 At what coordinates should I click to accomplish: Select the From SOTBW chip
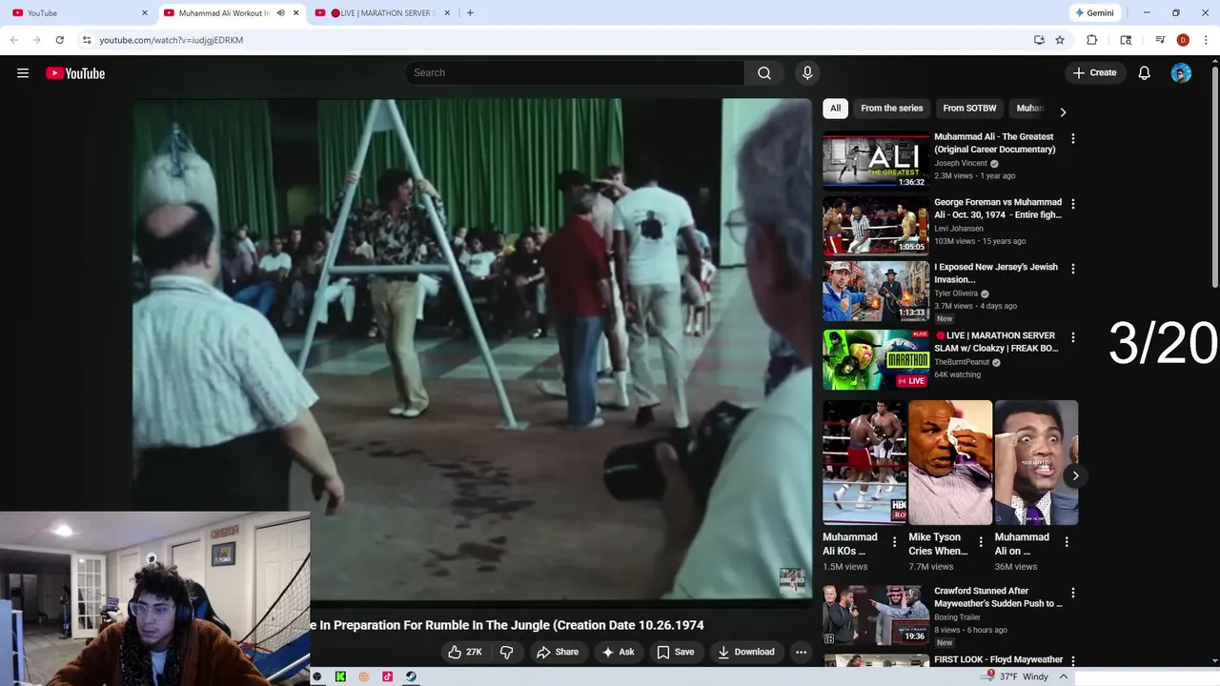pos(969,109)
